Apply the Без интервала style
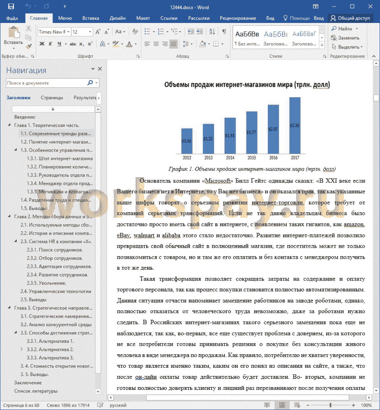This screenshot has width=380, height=410. pos(247,38)
